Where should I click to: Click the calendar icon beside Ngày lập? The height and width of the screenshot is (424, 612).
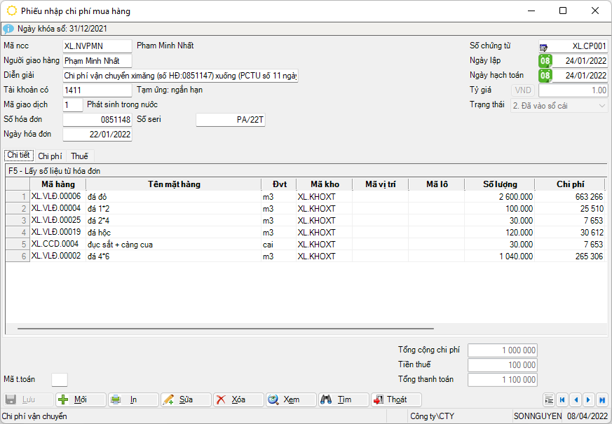click(545, 61)
